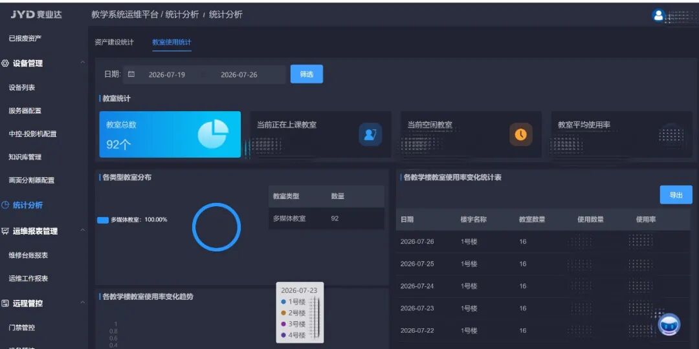This screenshot has height=349, width=699.
Task: Click the 各教学楼教室使用率变化趋势 heading
Action: [x=148, y=297]
